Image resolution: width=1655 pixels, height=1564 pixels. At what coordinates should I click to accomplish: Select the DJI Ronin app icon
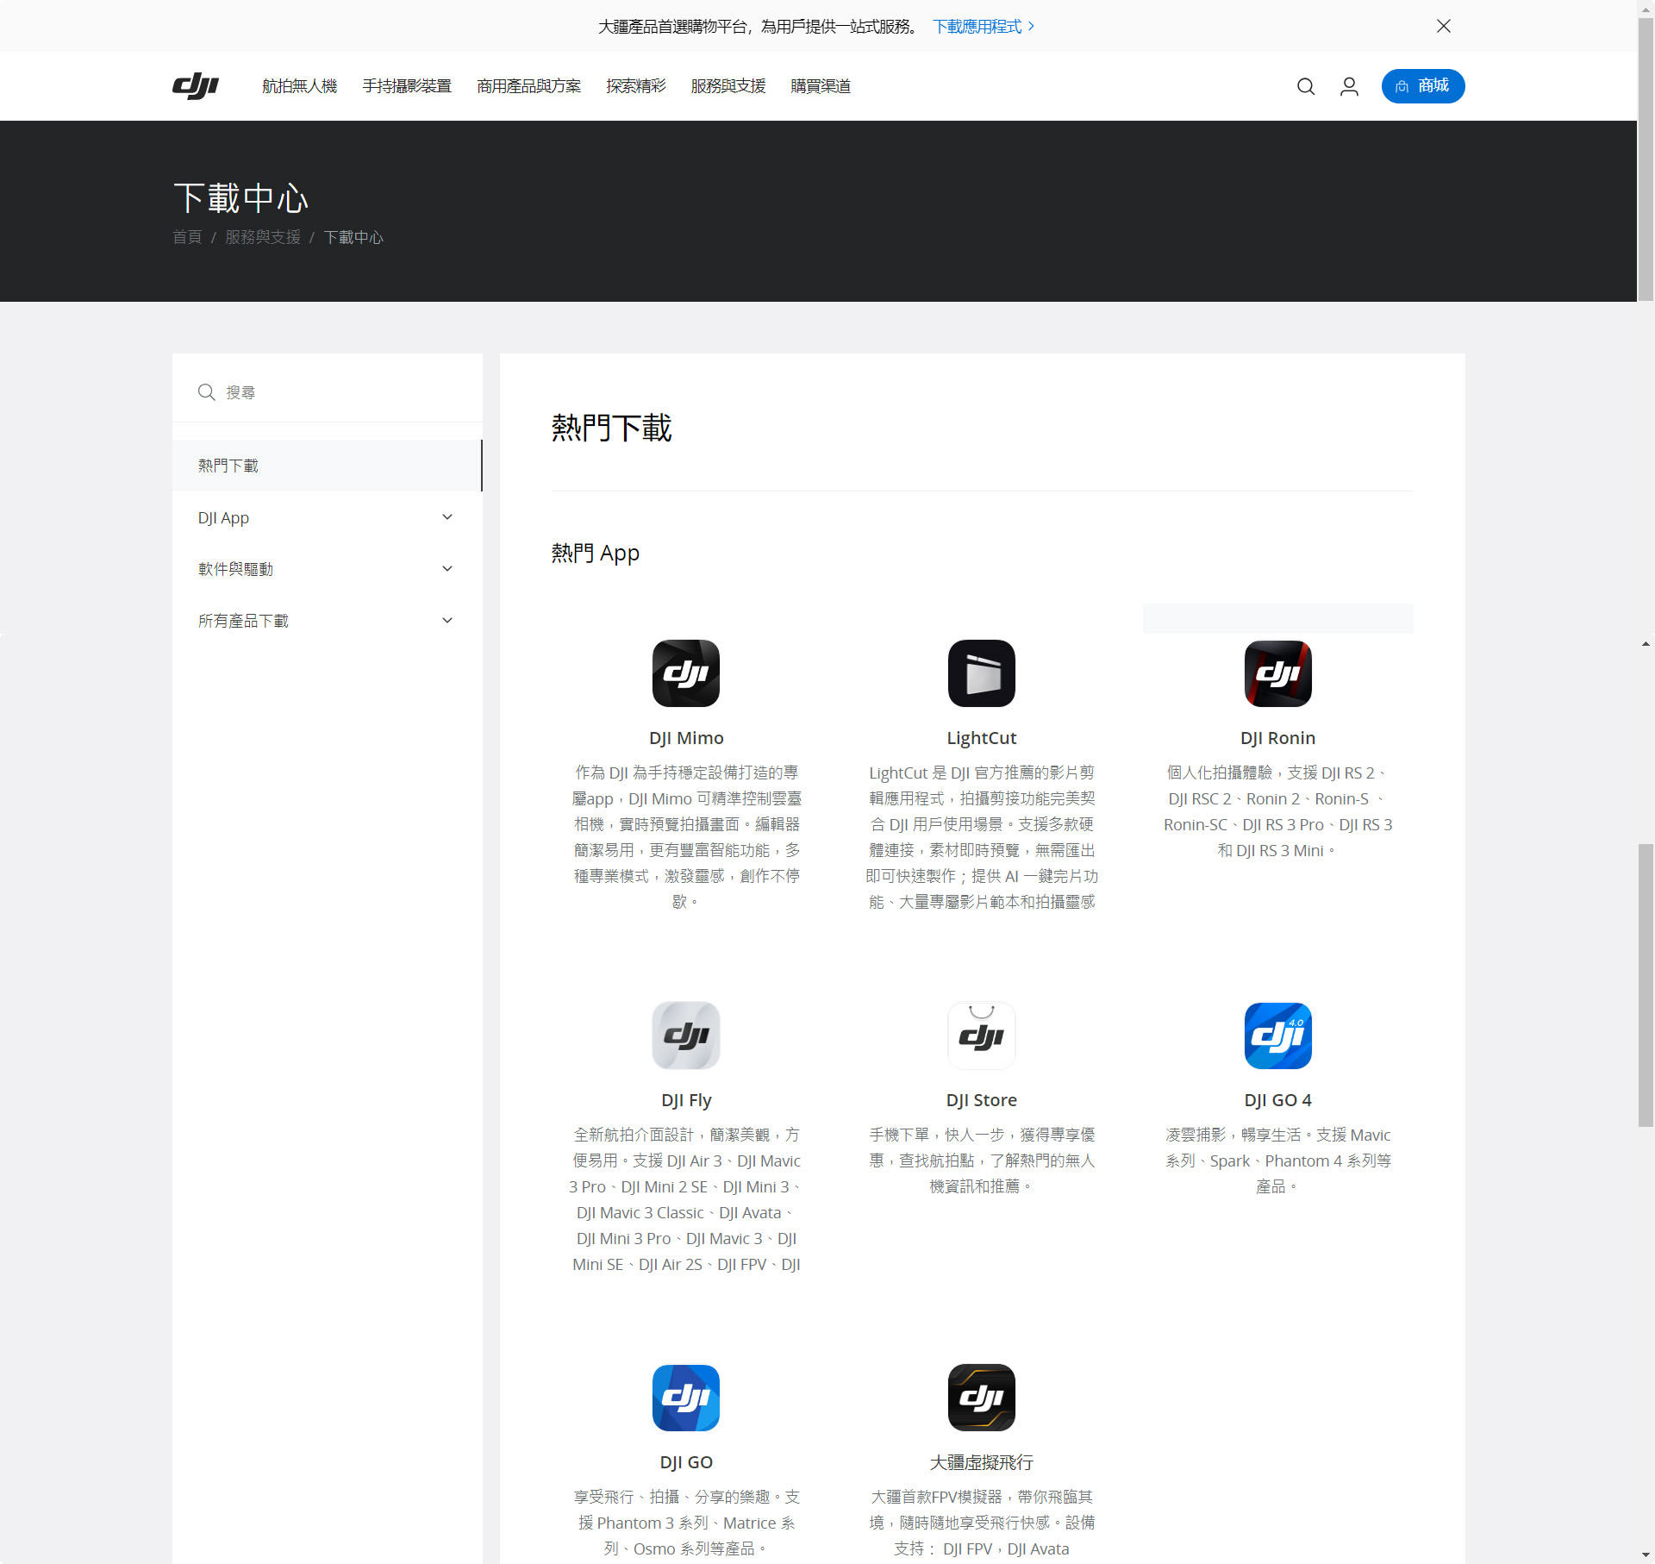(x=1277, y=673)
